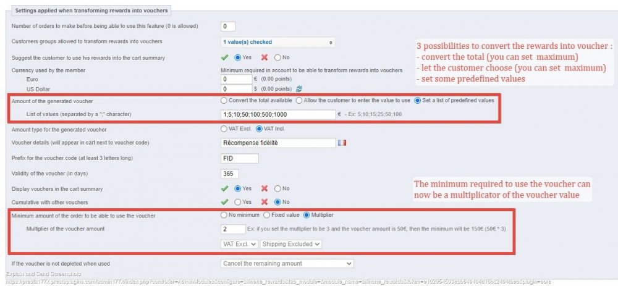The width and height of the screenshot is (618, 286).
Task: Click red X icon for Cumulative with other vouchers
Action: coord(265,202)
